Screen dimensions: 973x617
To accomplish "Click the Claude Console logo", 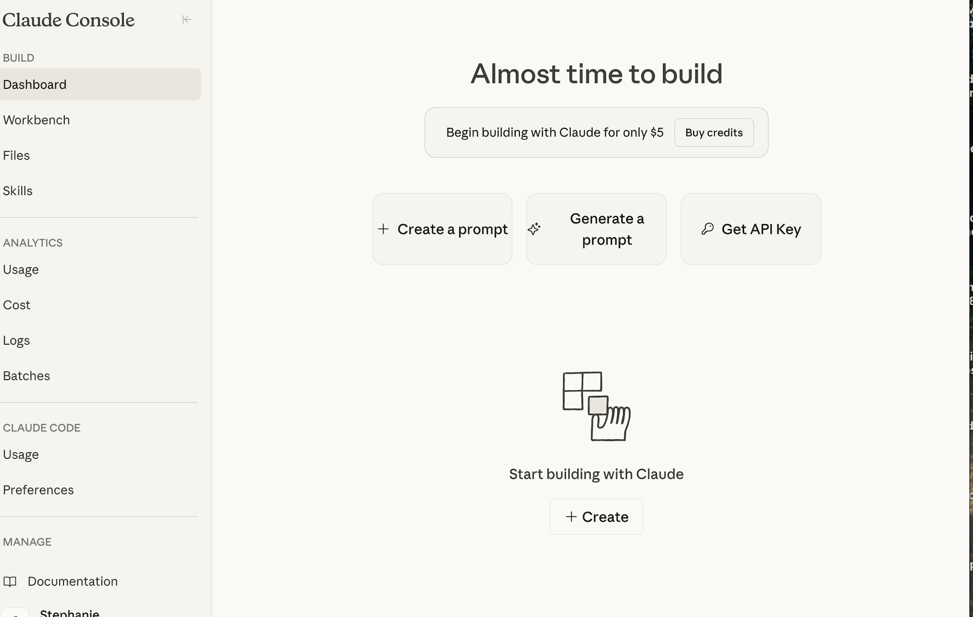I will click(x=68, y=20).
